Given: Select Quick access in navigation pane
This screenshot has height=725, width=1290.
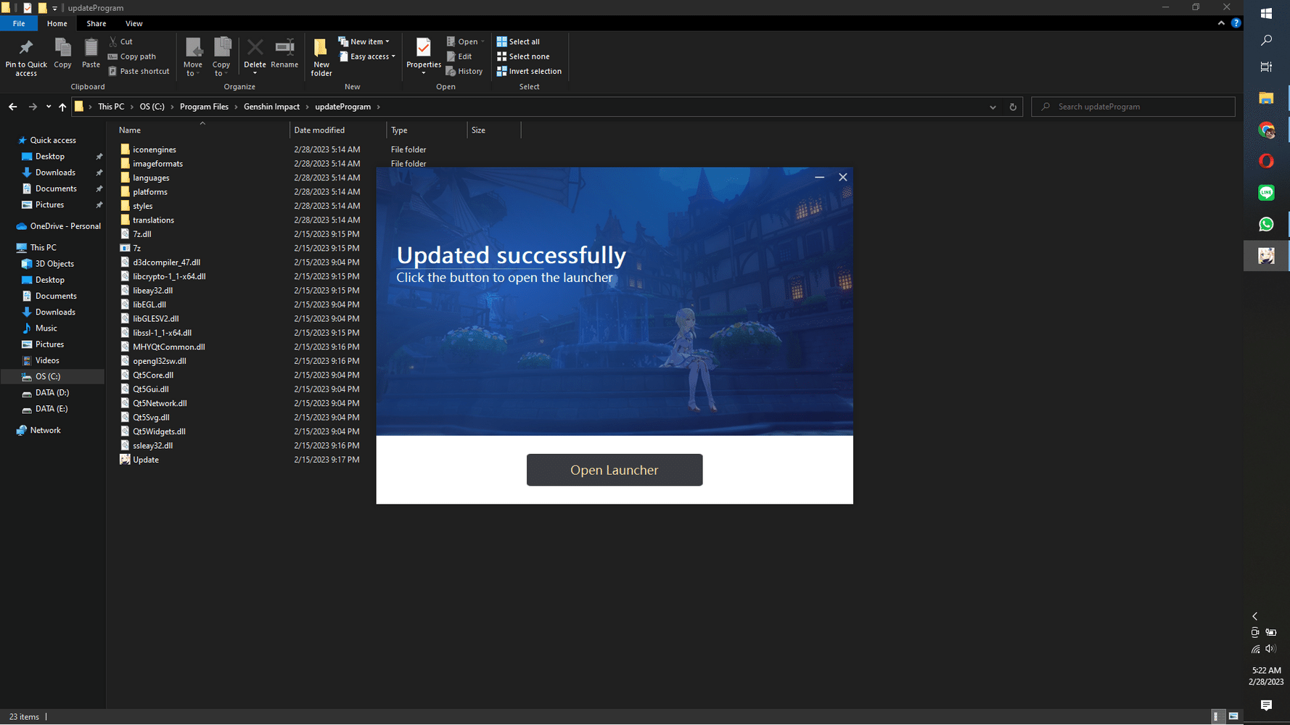Looking at the screenshot, I should click(52, 140).
